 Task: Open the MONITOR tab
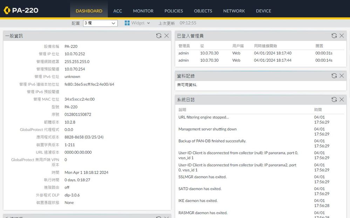[x=143, y=11]
